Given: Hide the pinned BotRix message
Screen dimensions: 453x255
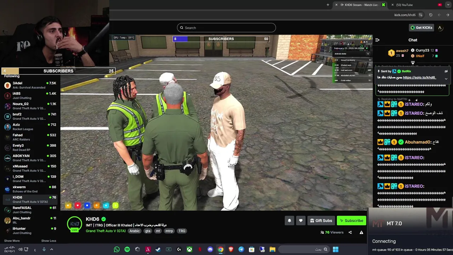Looking at the screenshot, I should pos(446,71).
